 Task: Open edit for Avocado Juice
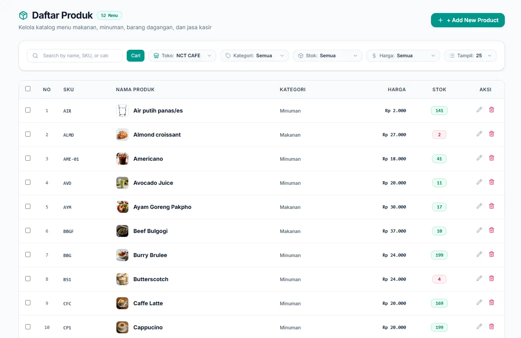[x=479, y=182]
